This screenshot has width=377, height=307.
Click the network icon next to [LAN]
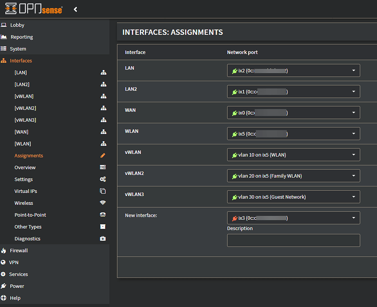click(x=103, y=72)
